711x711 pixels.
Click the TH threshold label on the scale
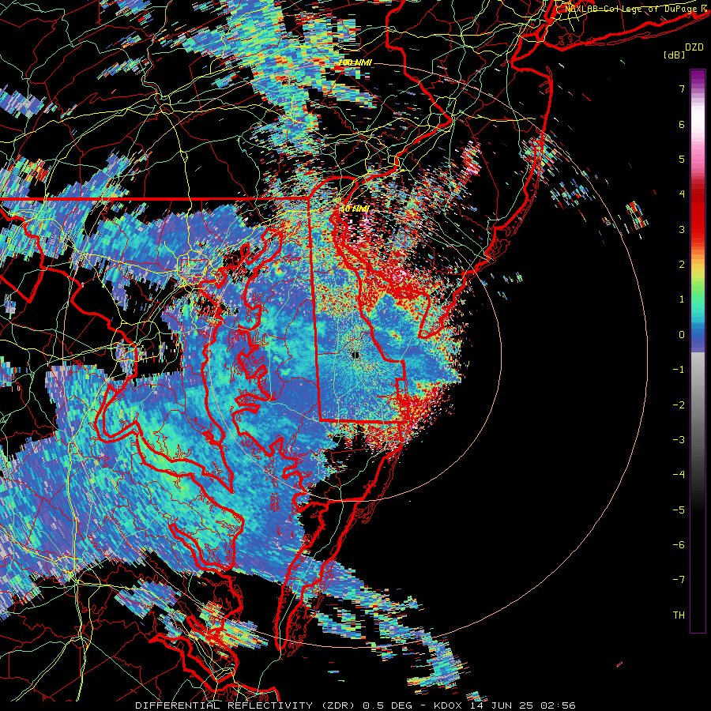(679, 615)
